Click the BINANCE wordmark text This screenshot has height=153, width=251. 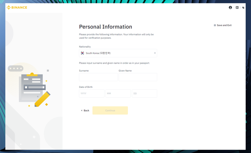pos(19,8)
